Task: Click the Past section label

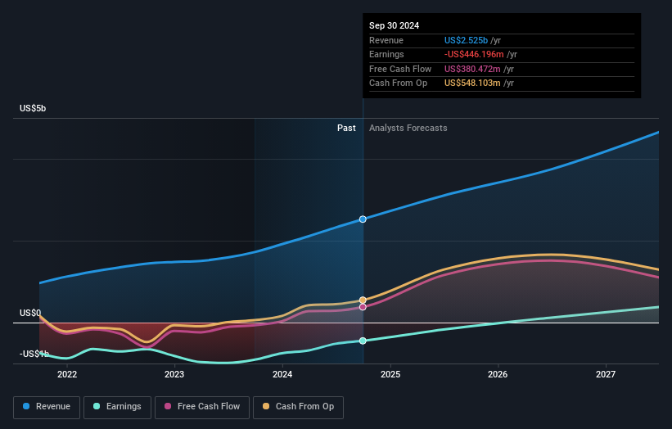Action: coord(346,128)
